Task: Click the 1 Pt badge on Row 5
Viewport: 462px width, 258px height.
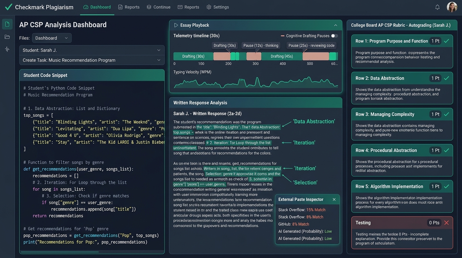Action: pos(435,186)
